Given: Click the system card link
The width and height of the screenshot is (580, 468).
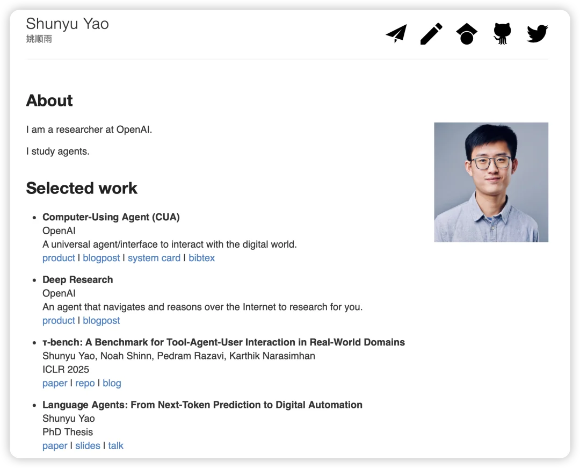Looking at the screenshot, I should point(154,258).
